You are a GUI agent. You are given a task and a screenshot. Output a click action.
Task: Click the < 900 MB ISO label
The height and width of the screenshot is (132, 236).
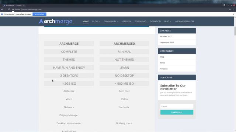(124, 84)
